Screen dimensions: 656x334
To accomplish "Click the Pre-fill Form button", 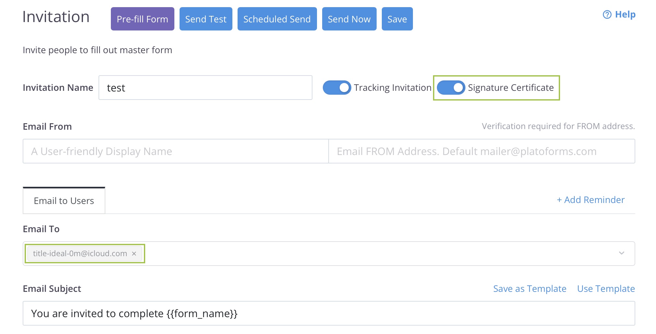I will [142, 19].
